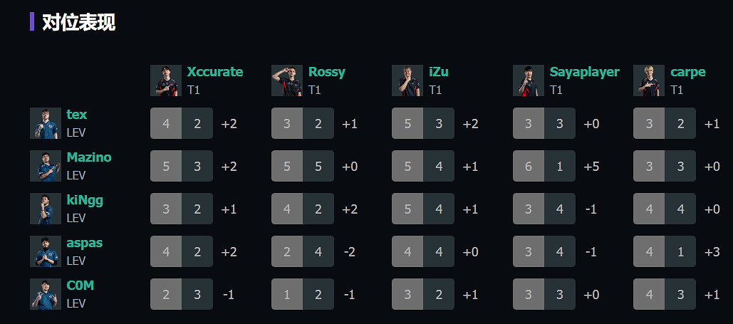Viewport: 733px width, 324px height.
Task: Select aspas's player portrait
Action: 46,251
